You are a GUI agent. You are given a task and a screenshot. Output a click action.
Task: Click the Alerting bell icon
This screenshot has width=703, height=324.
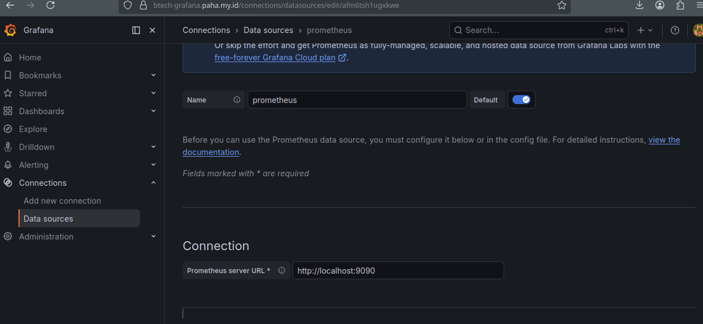point(8,165)
